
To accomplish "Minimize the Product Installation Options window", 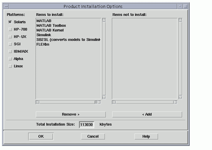I will click(x=180, y=6).
